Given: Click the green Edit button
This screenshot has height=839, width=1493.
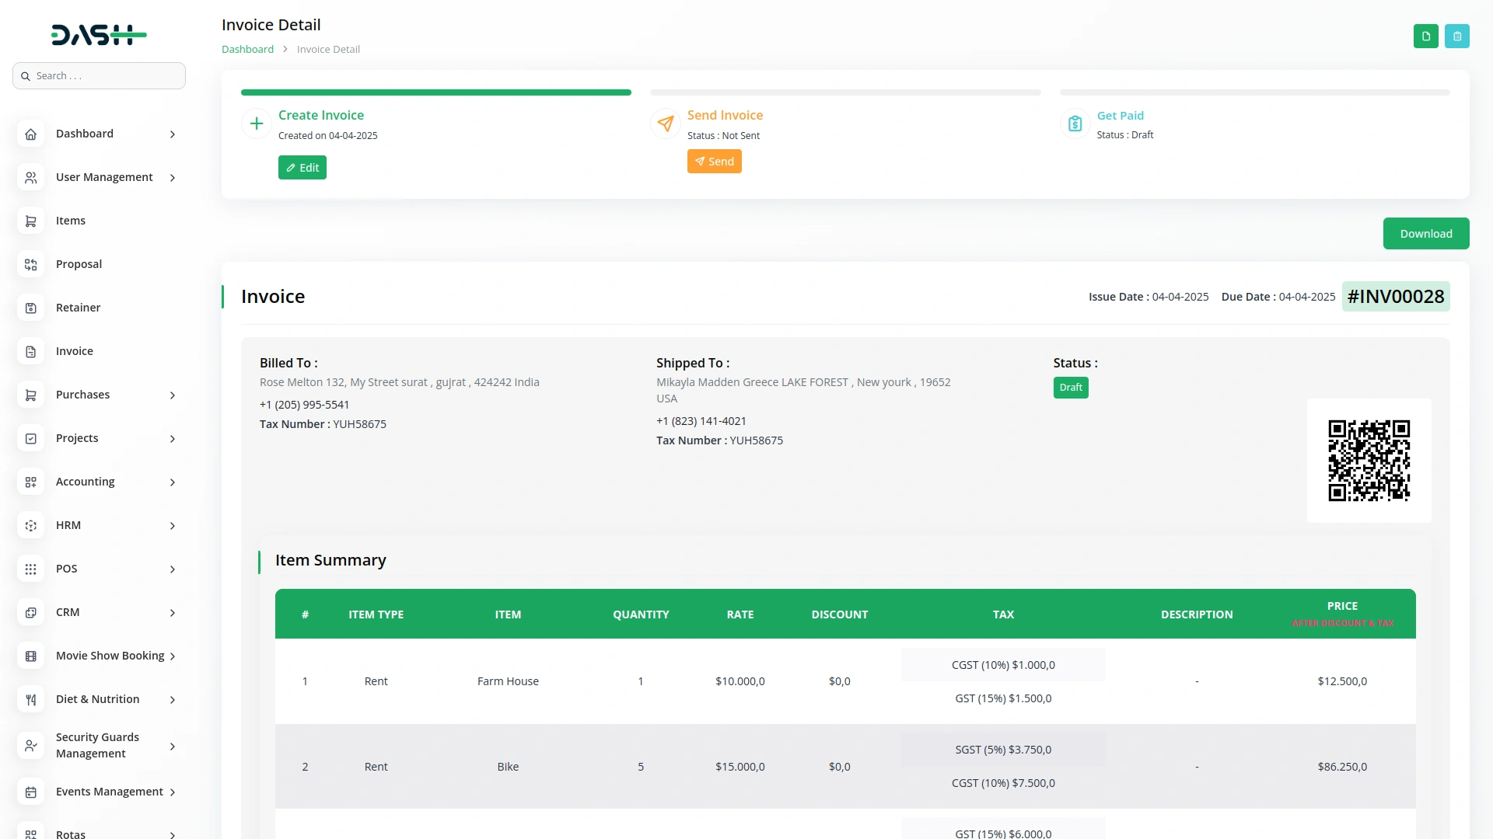Looking at the screenshot, I should click(302, 168).
